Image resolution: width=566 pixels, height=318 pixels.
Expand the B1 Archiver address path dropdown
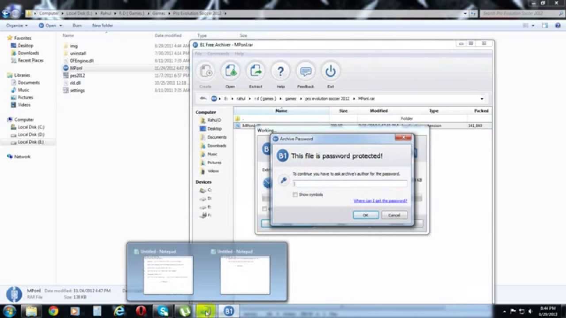(x=482, y=99)
